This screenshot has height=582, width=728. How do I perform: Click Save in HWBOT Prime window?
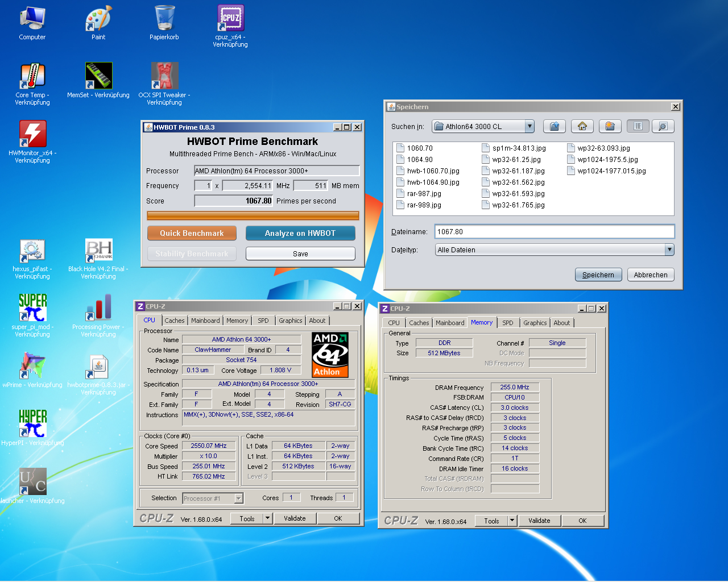point(300,253)
